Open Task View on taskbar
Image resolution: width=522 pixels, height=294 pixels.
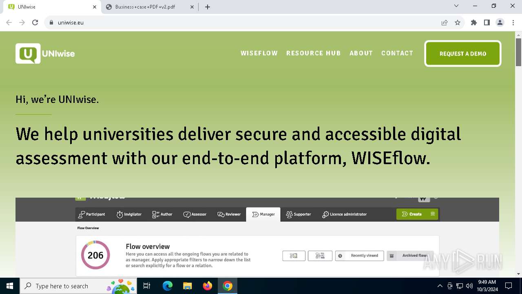(x=147, y=286)
